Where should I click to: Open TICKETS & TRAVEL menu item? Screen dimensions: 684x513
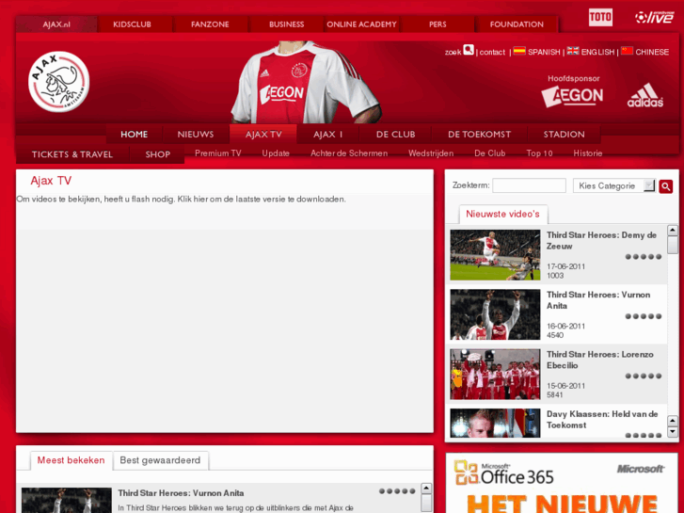point(72,154)
